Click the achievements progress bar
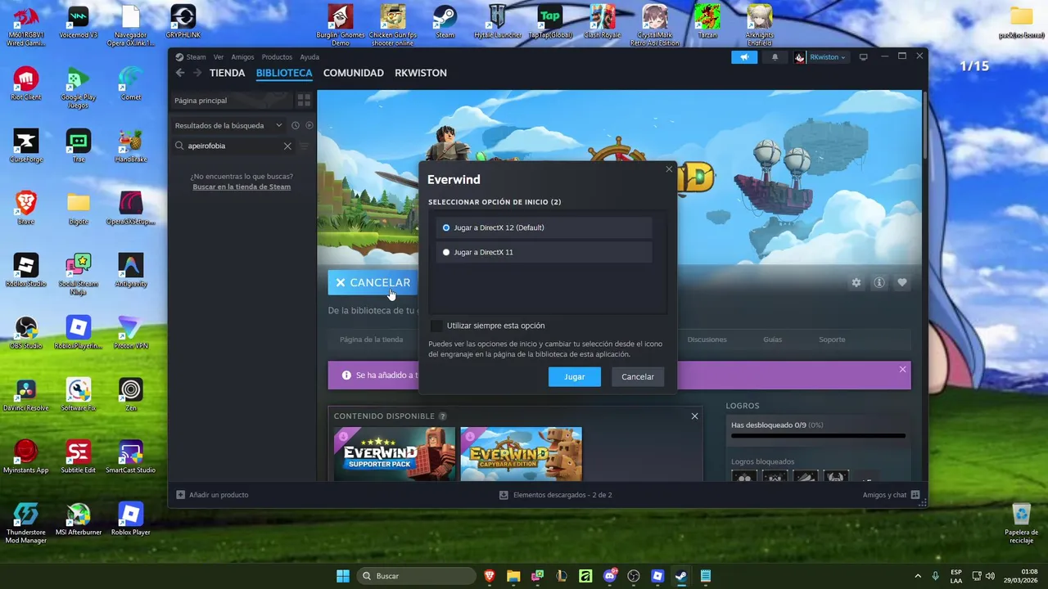Image resolution: width=1048 pixels, height=589 pixels. tap(818, 436)
